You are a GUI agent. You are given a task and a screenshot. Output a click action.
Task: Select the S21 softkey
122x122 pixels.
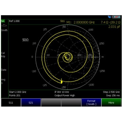tap(31, 102)
